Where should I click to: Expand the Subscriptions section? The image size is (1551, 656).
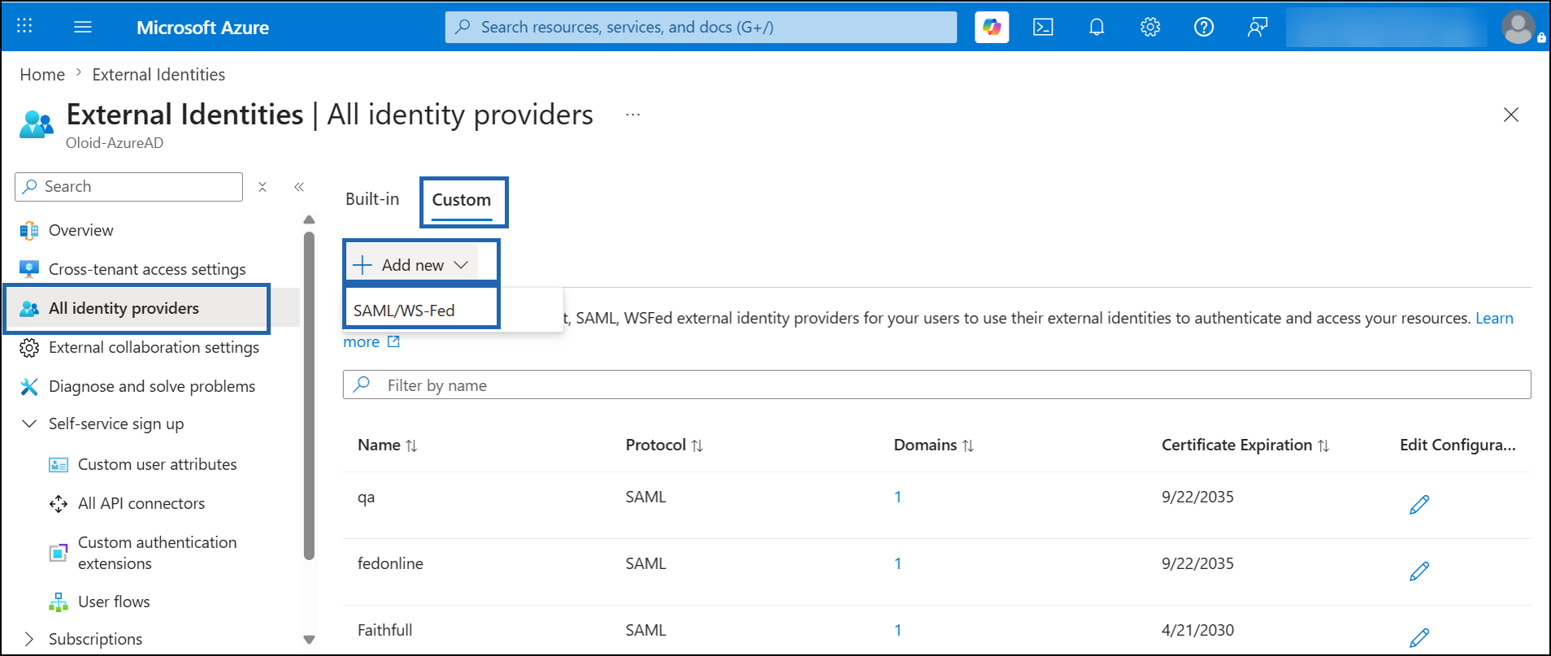coord(29,639)
